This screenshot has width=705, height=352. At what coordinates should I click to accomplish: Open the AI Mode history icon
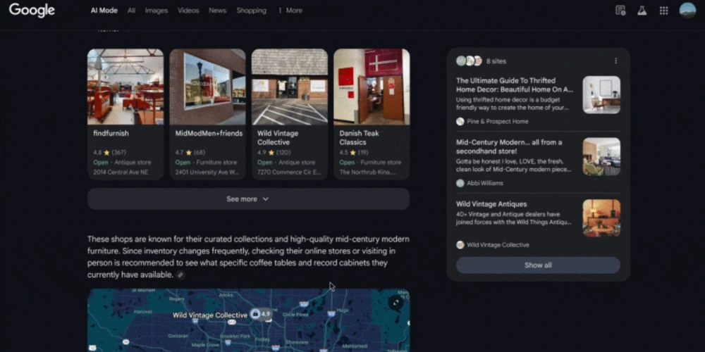pyautogui.click(x=620, y=11)
